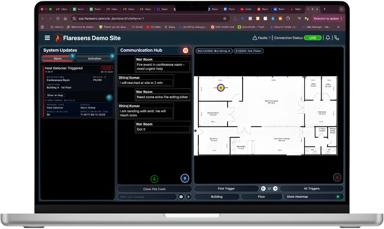
Task: Click the red target icon on map
Action: pyautogui.click(x=337, y=178)
